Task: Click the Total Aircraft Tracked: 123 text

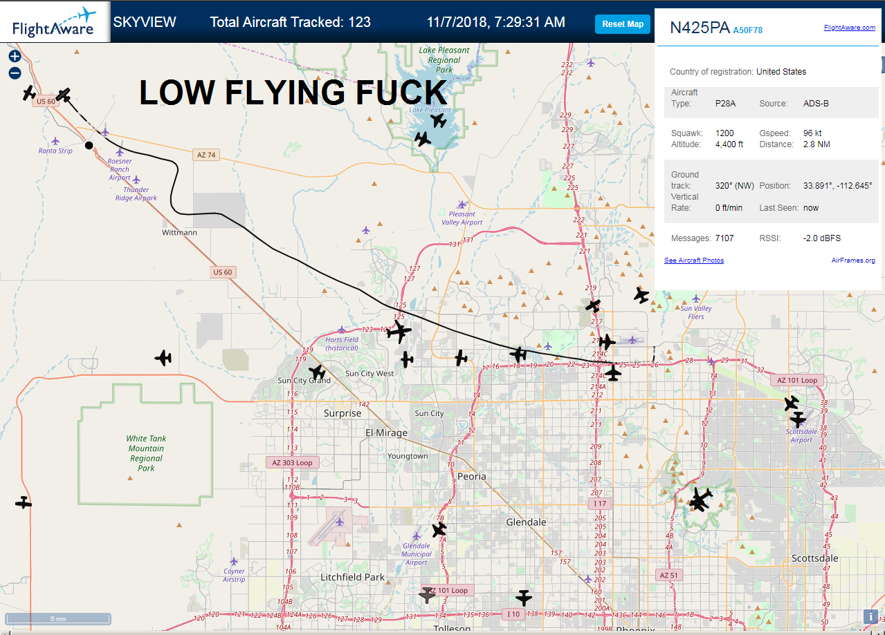Action: (x=291, y=22)
